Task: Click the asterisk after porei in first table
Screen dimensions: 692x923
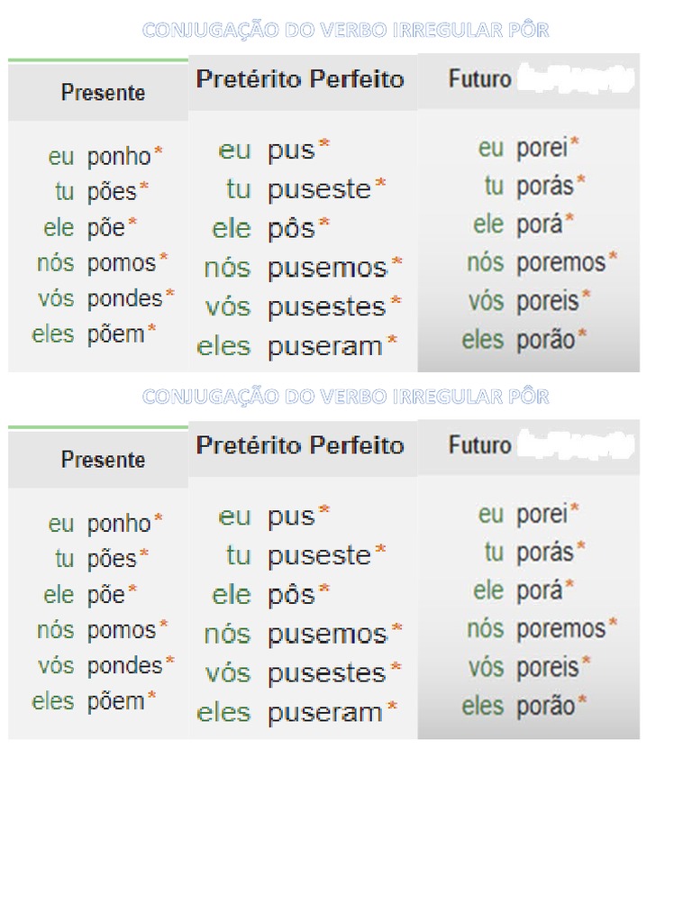Action: coord(574,143)
